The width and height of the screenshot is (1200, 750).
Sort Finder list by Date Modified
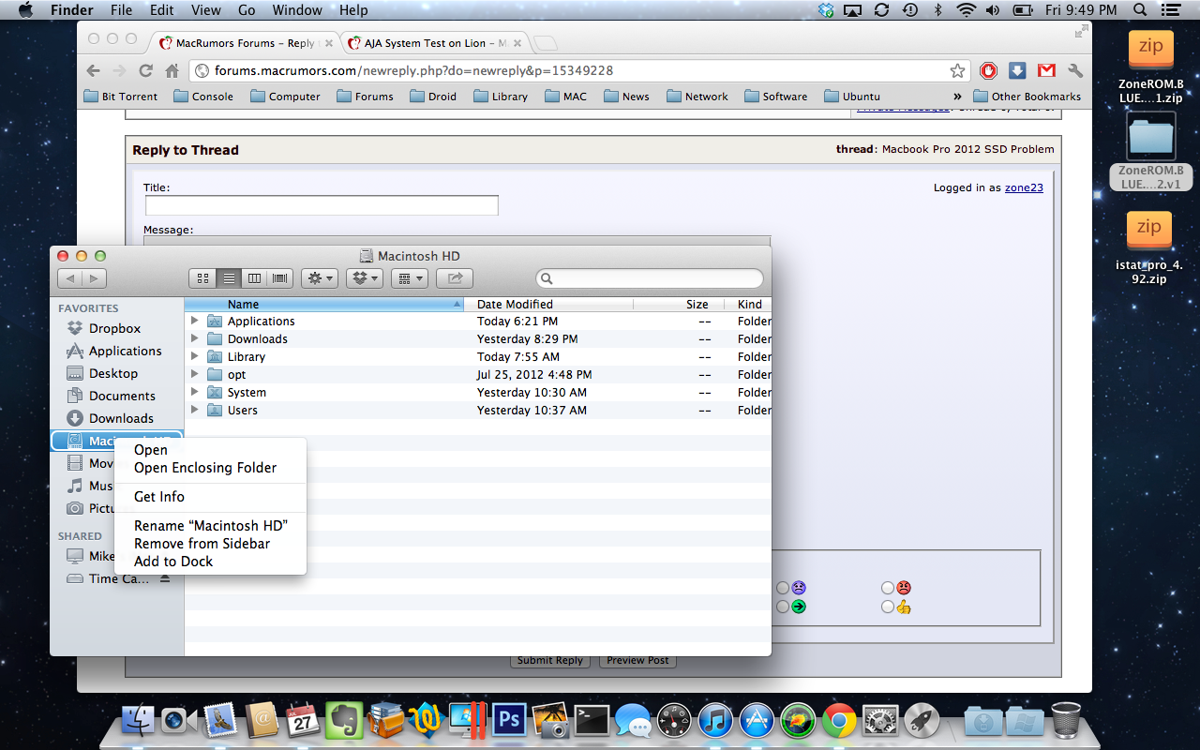(x=550, y=304)
